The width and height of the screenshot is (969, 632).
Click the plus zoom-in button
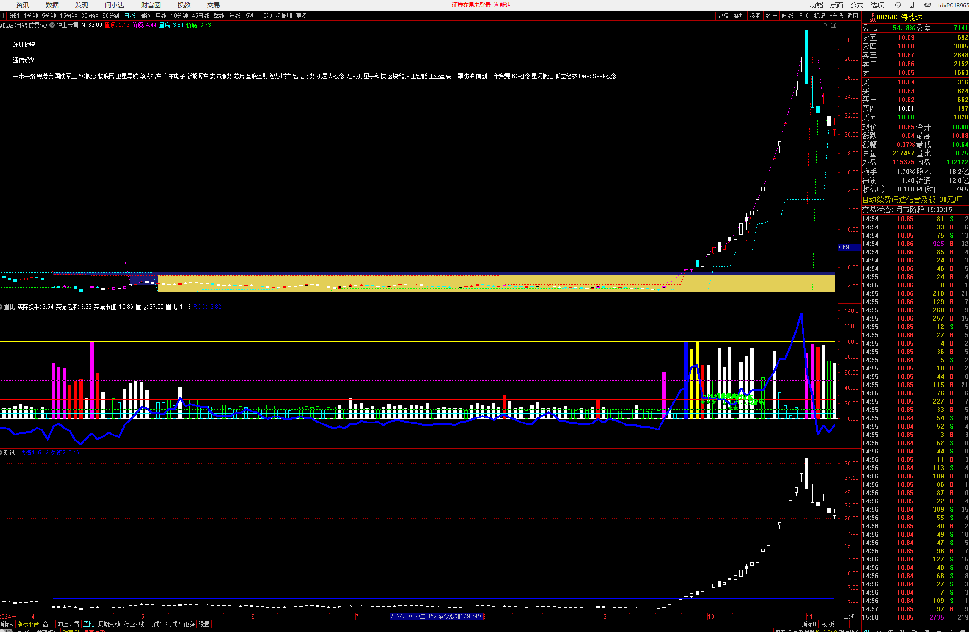point(844,624)
